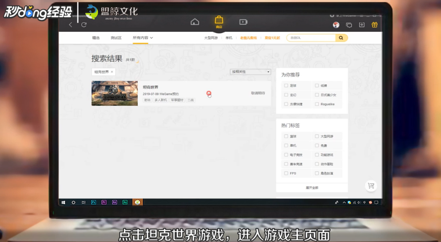This screenshot has height=242, width=441.
Task: Open the video/live icon in top bar
Action: (x=243, y=22)
